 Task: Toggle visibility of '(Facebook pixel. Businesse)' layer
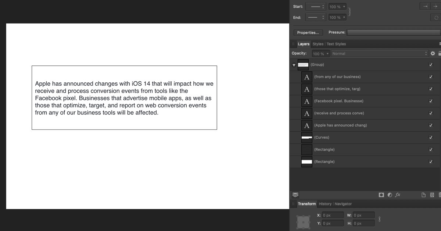pos(431,101)
